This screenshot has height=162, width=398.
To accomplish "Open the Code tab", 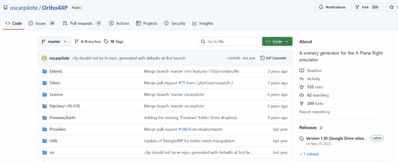I will [x=14, y=23].
